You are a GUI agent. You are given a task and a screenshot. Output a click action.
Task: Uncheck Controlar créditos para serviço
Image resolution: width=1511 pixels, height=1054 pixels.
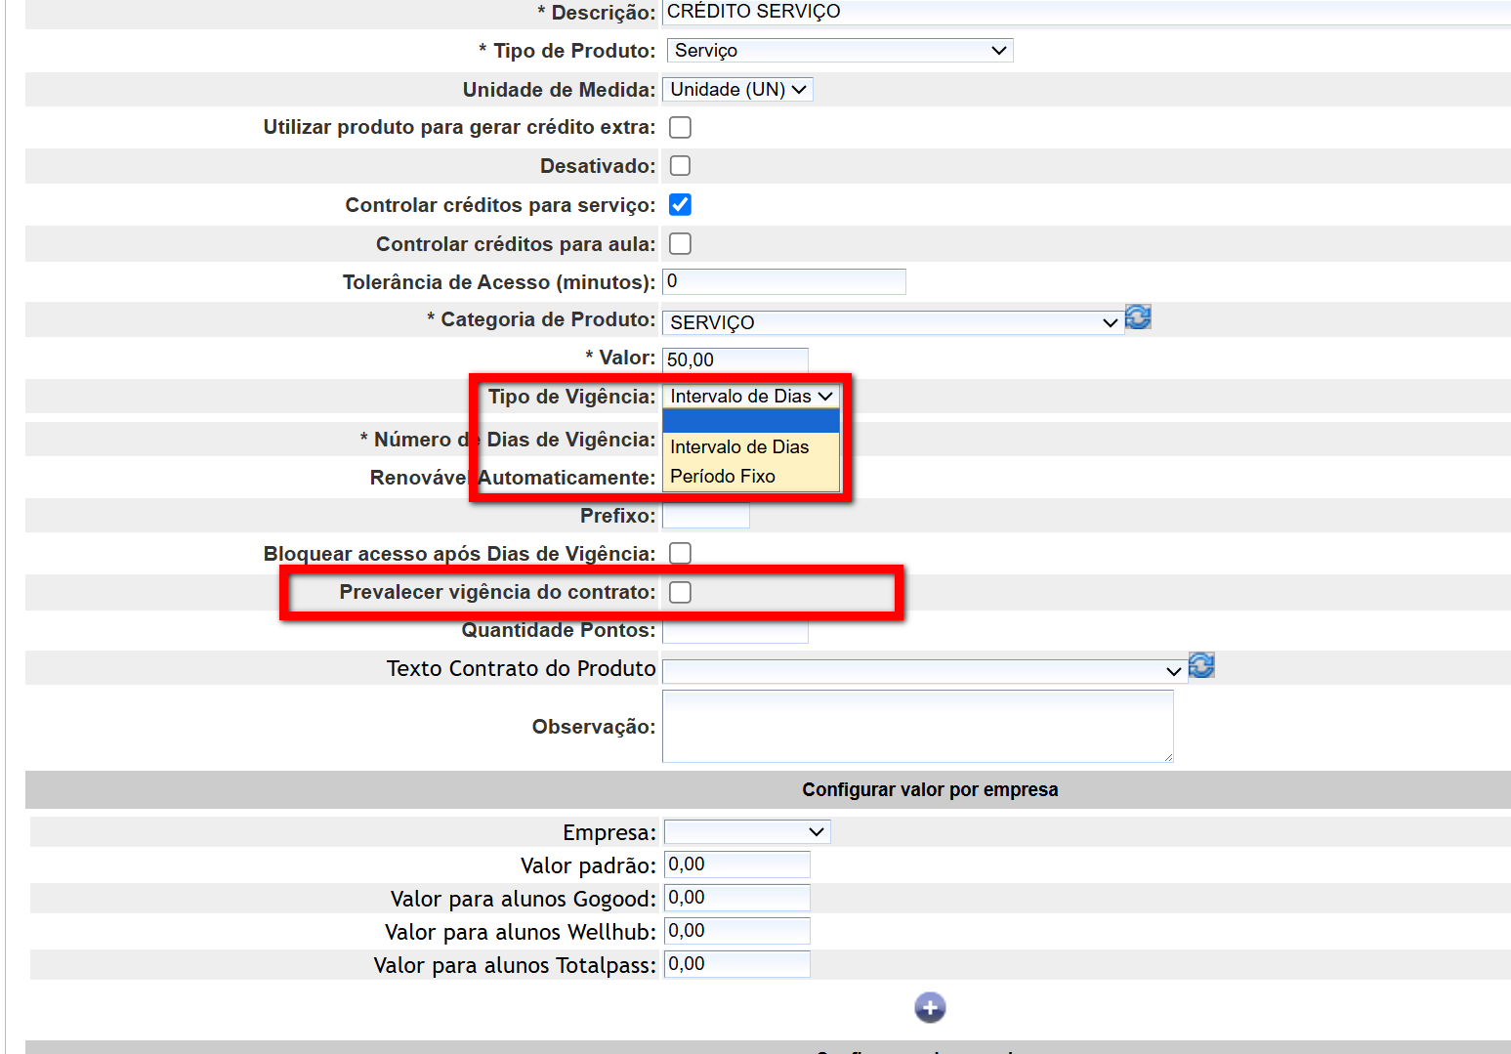tap(680, 205)
